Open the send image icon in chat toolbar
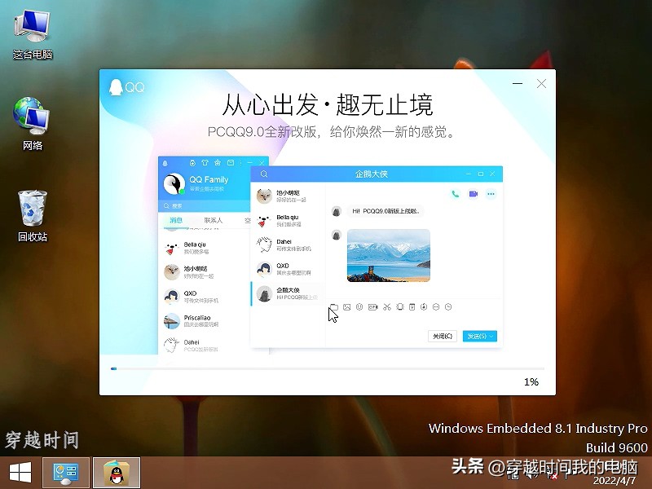This screenshot has height=489, width=652. click(x=346, y=307)
